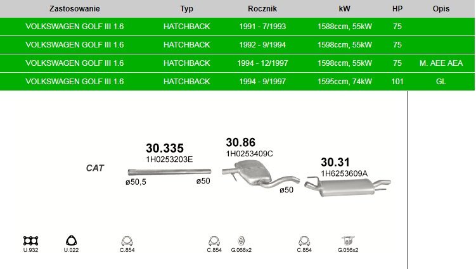Click 75 HP value in 1991 - 7/1993 row
The height and width of the screenshot is (269, 476).
point(397,27)
